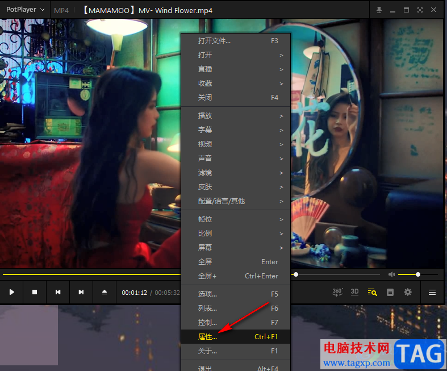This screenshot has height=371, width=447.
Task: Choose 全屏+ Ctrl+Enter menu item
Action: pyautogui.click(x=236, y=276)
